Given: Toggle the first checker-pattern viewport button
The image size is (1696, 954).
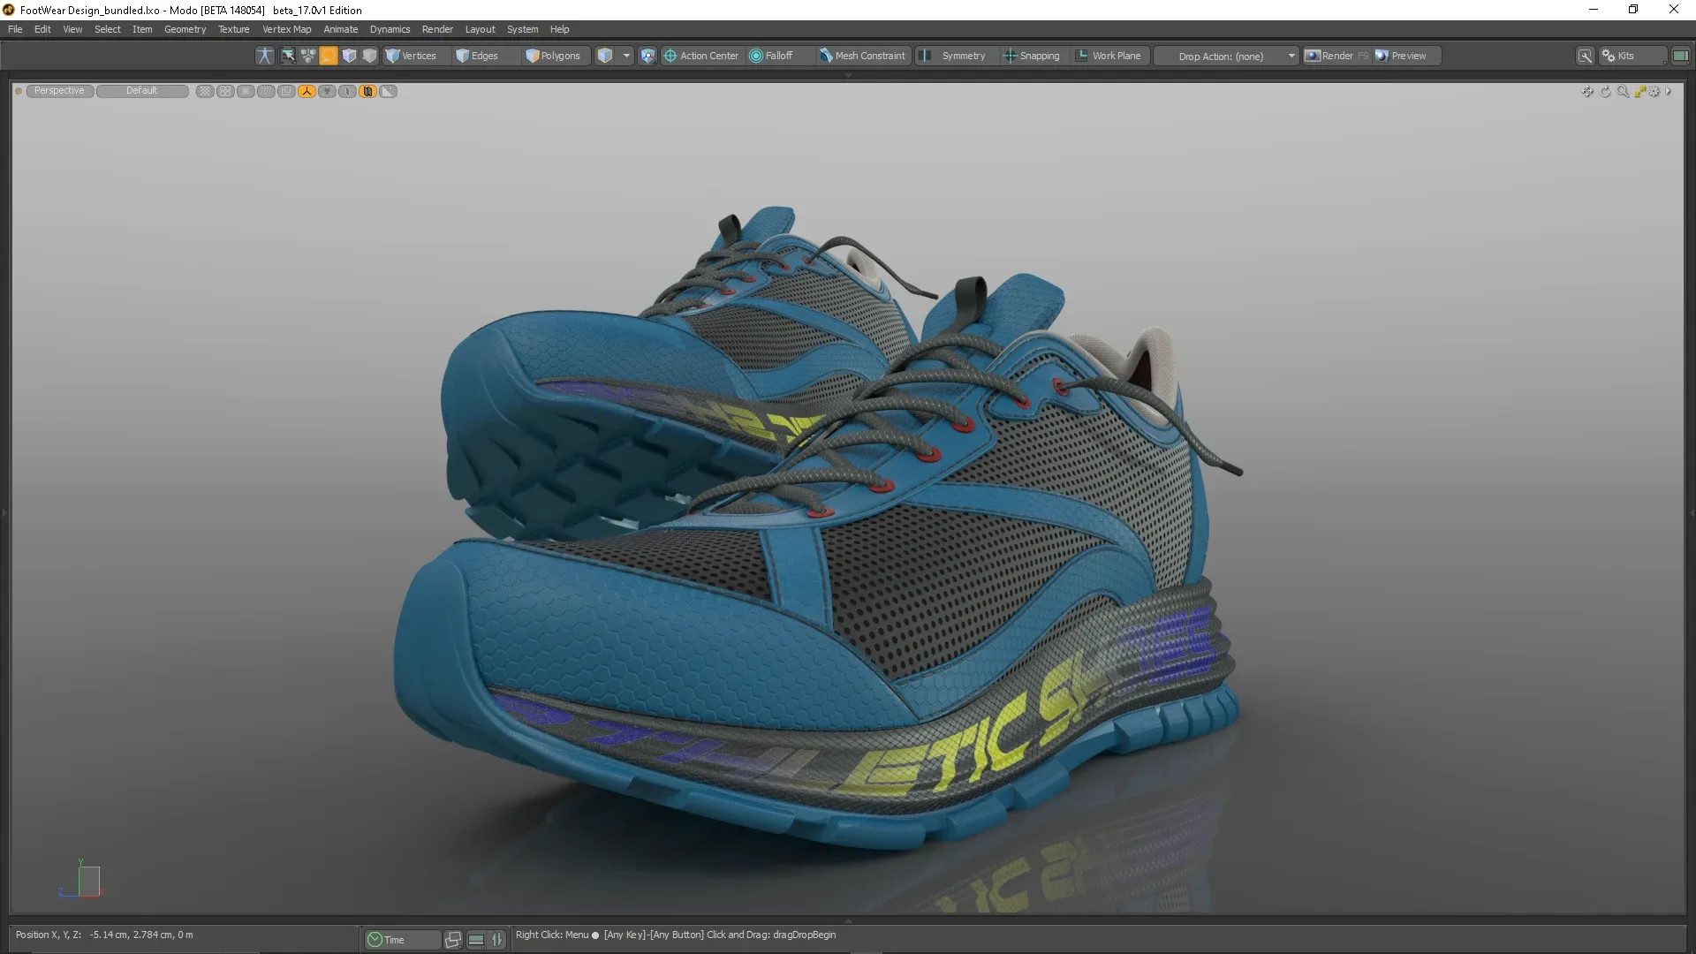Looking at the screenshot, I should pos(205,91).
